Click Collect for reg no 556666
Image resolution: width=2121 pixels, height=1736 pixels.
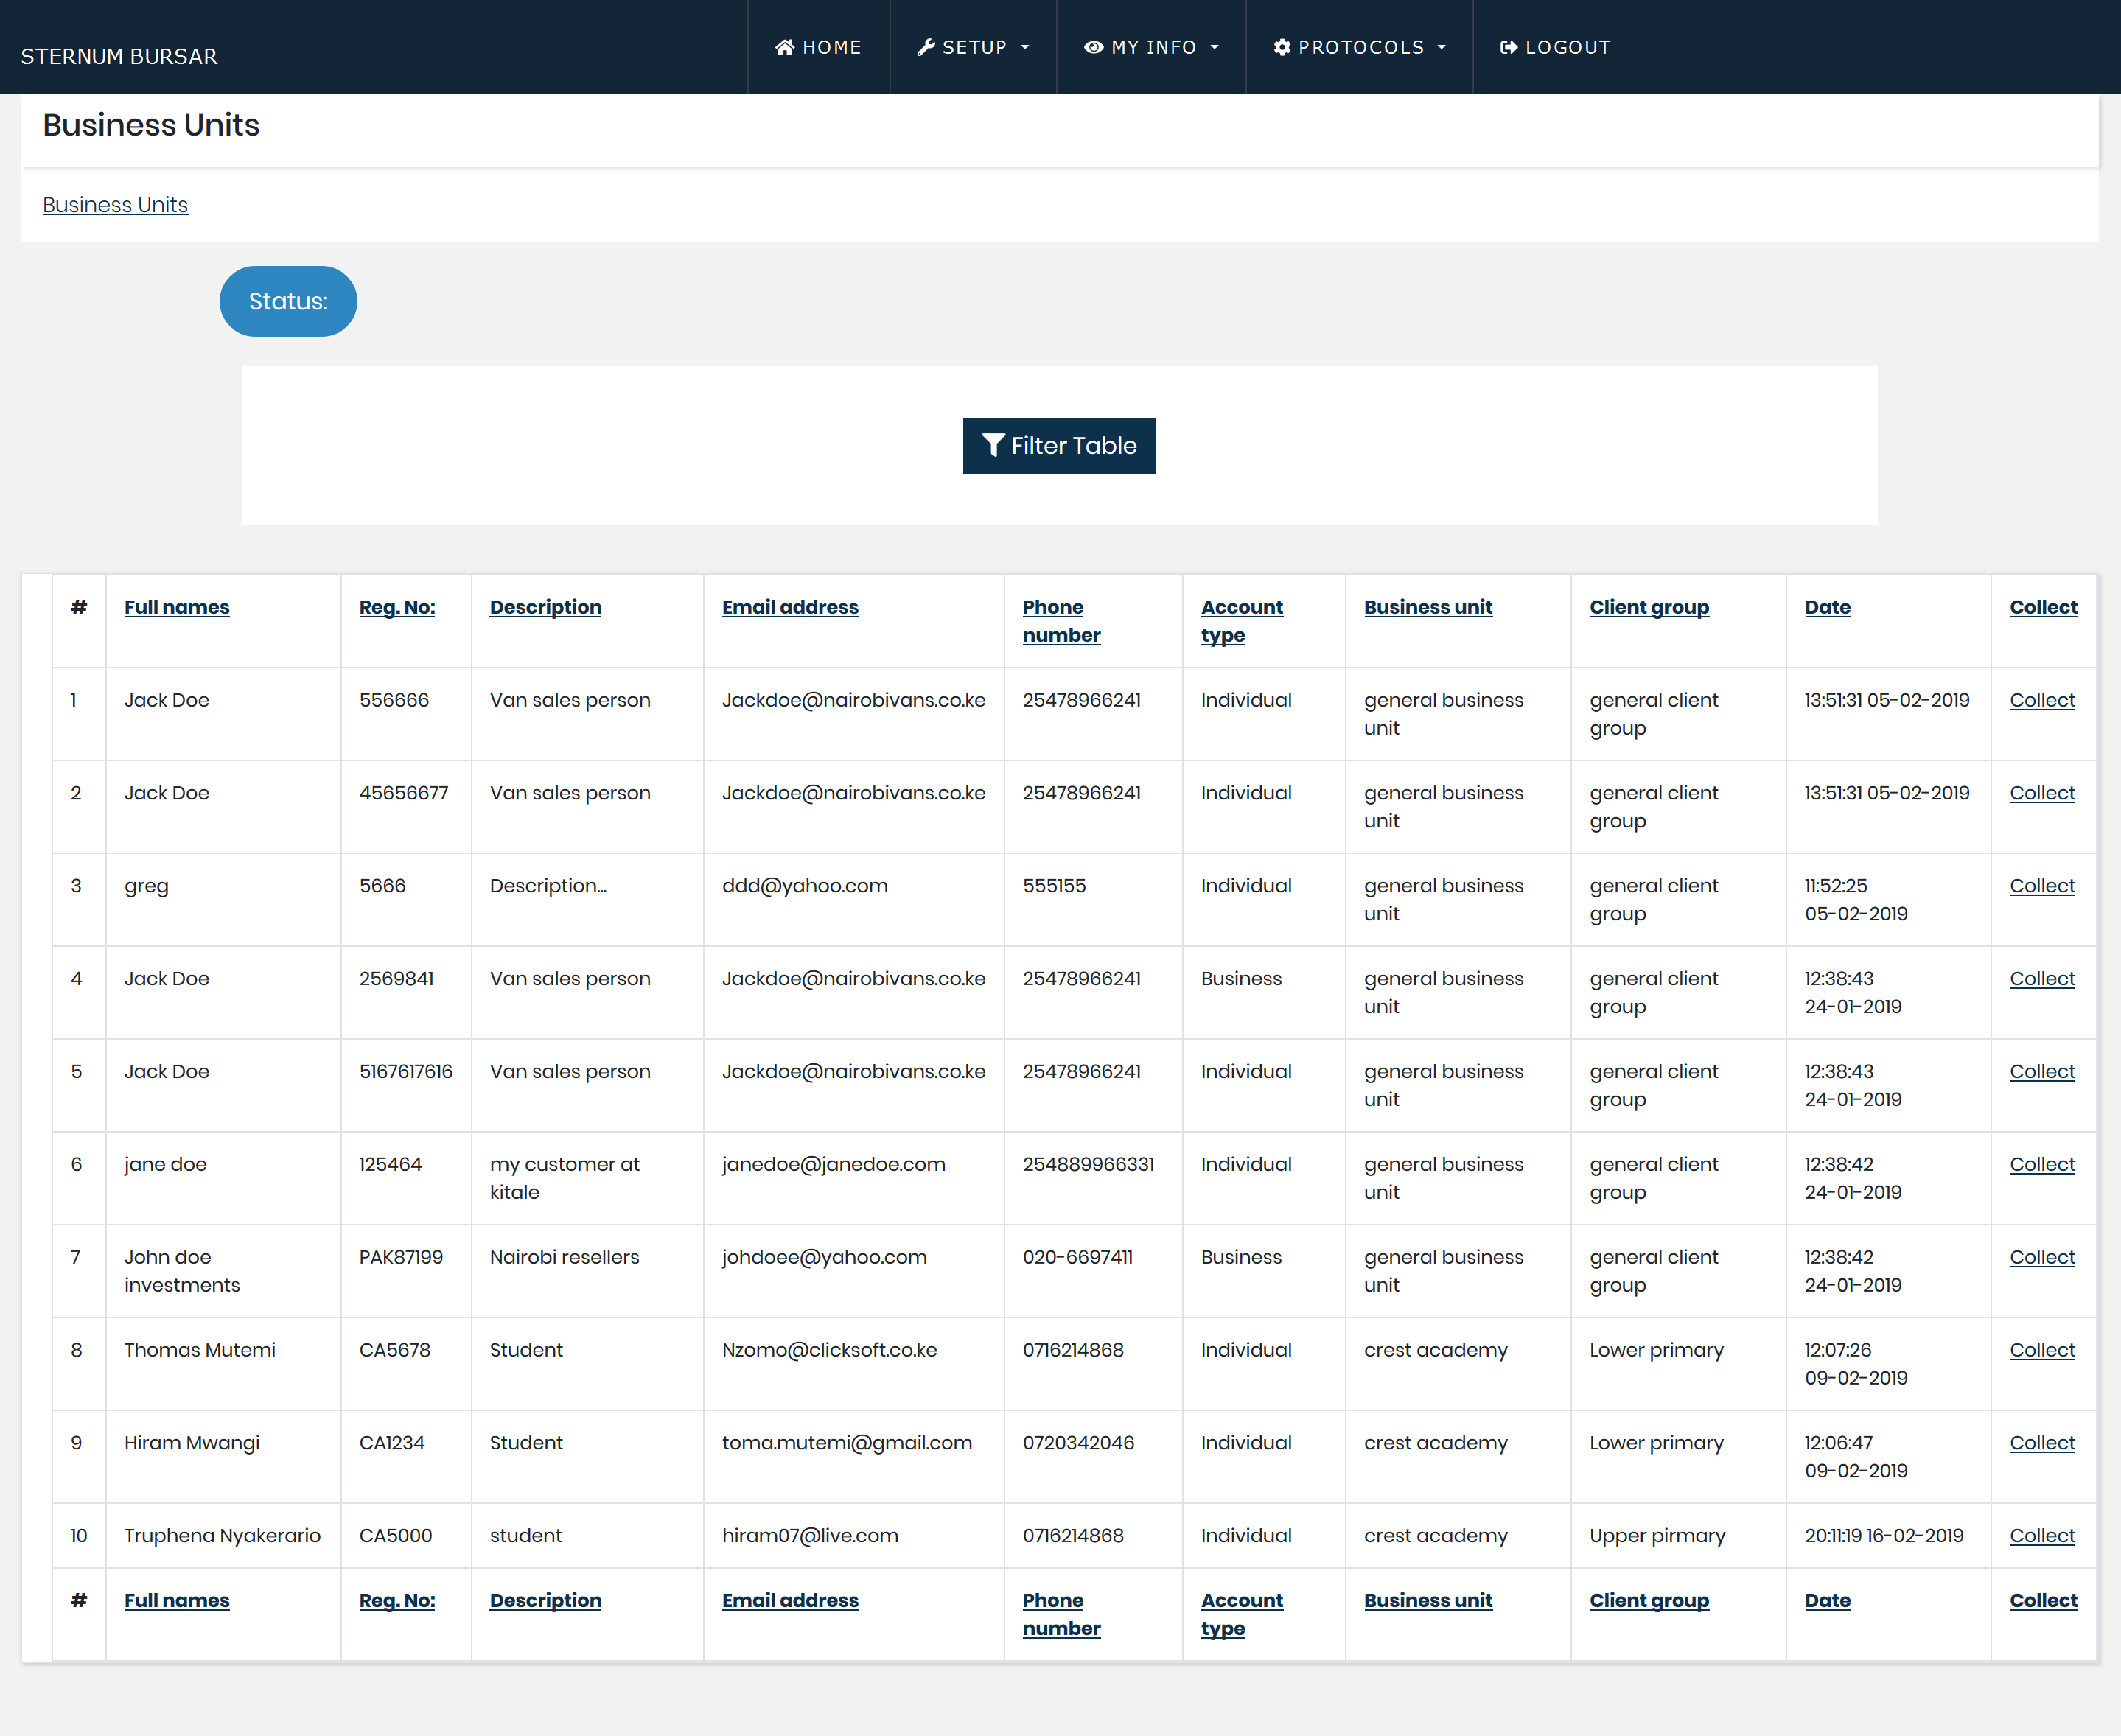pos(2042,700)
